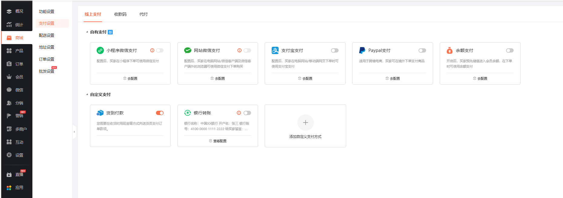Click the 小程序微信支付 mini-program icon
563x198 pixels.
point(100,50)
